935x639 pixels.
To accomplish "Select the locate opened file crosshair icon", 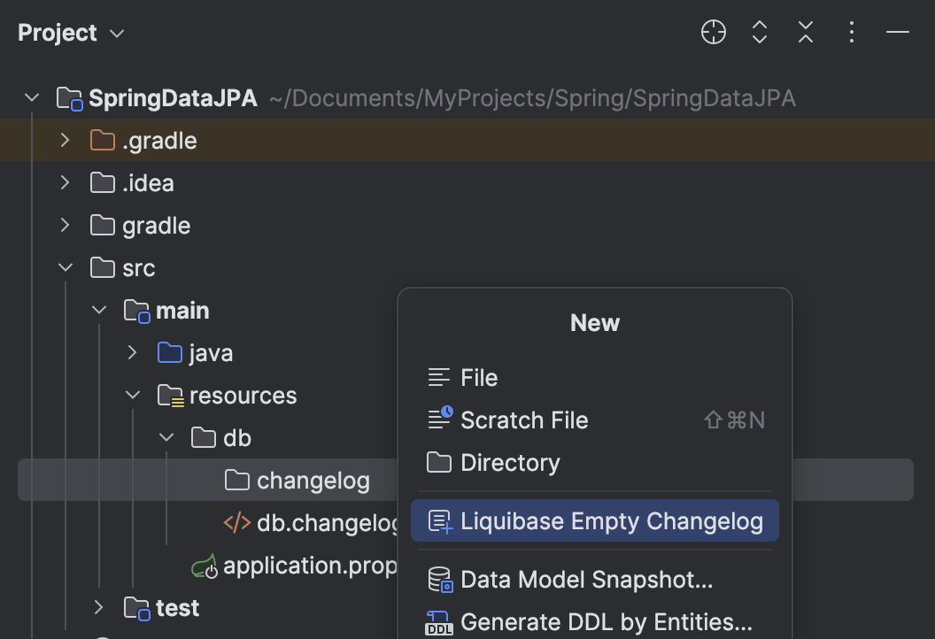I will 713,32.
